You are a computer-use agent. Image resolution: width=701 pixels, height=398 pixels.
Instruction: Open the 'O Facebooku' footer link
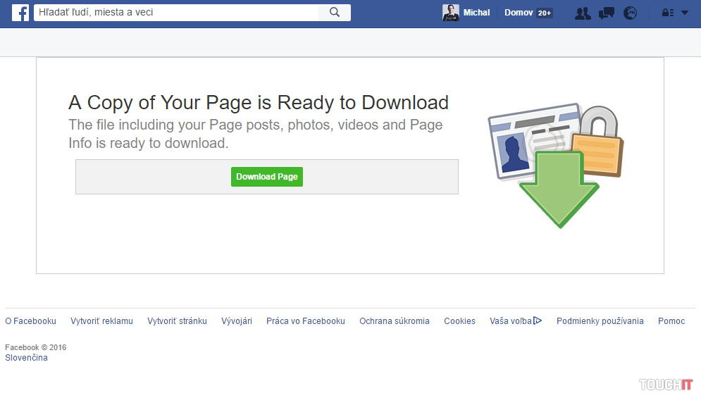(x=30, y=321)
